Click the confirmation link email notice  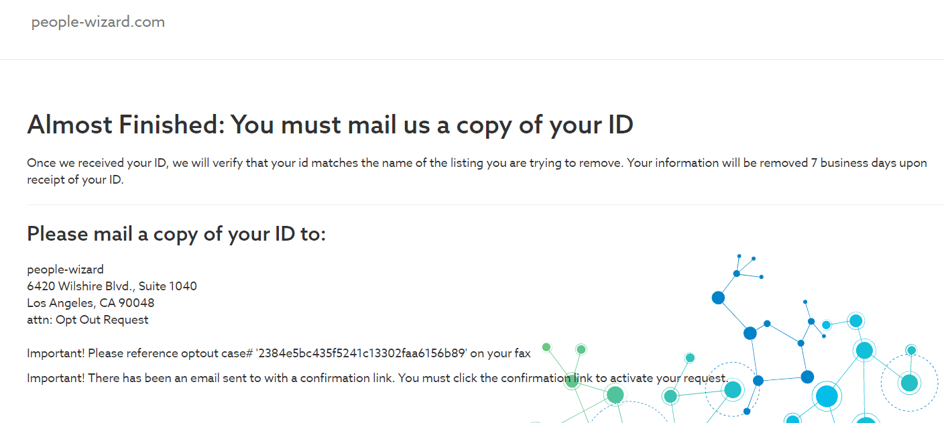[377, 378]
